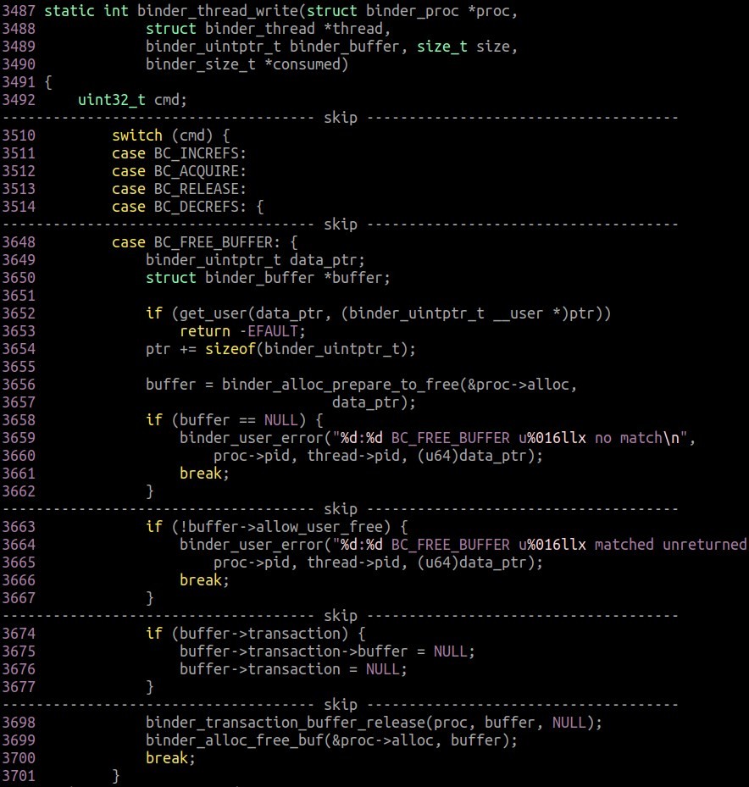This screenshot has height=787, width=749.
Task: Click 'case BC_FREE_BUFFER: {' on line 3648
Action: [x=205, y=242]
